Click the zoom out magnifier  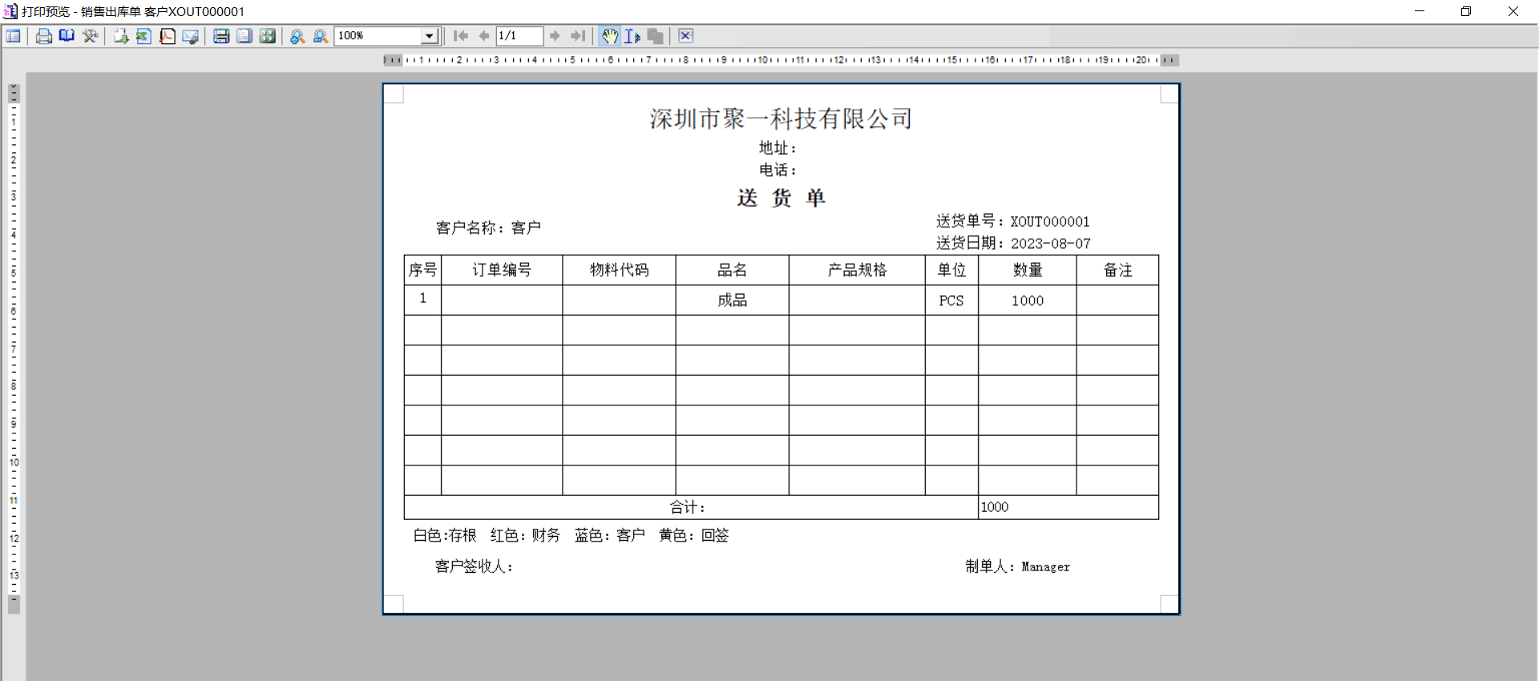coord(321,36)
